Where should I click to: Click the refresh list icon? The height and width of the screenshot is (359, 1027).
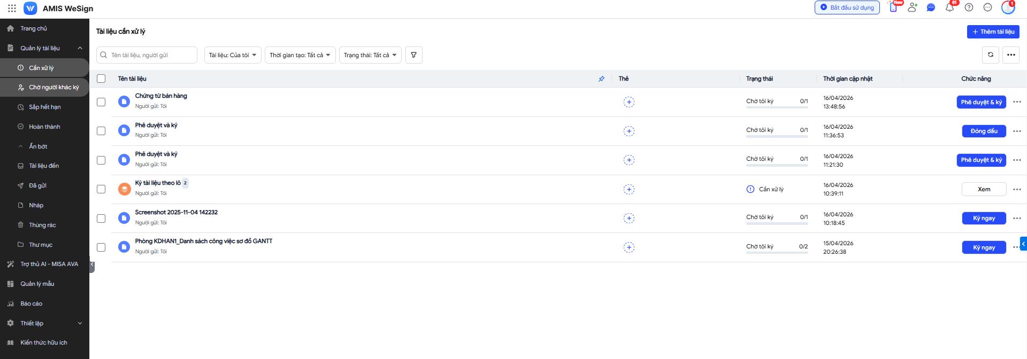click(991, 55)
